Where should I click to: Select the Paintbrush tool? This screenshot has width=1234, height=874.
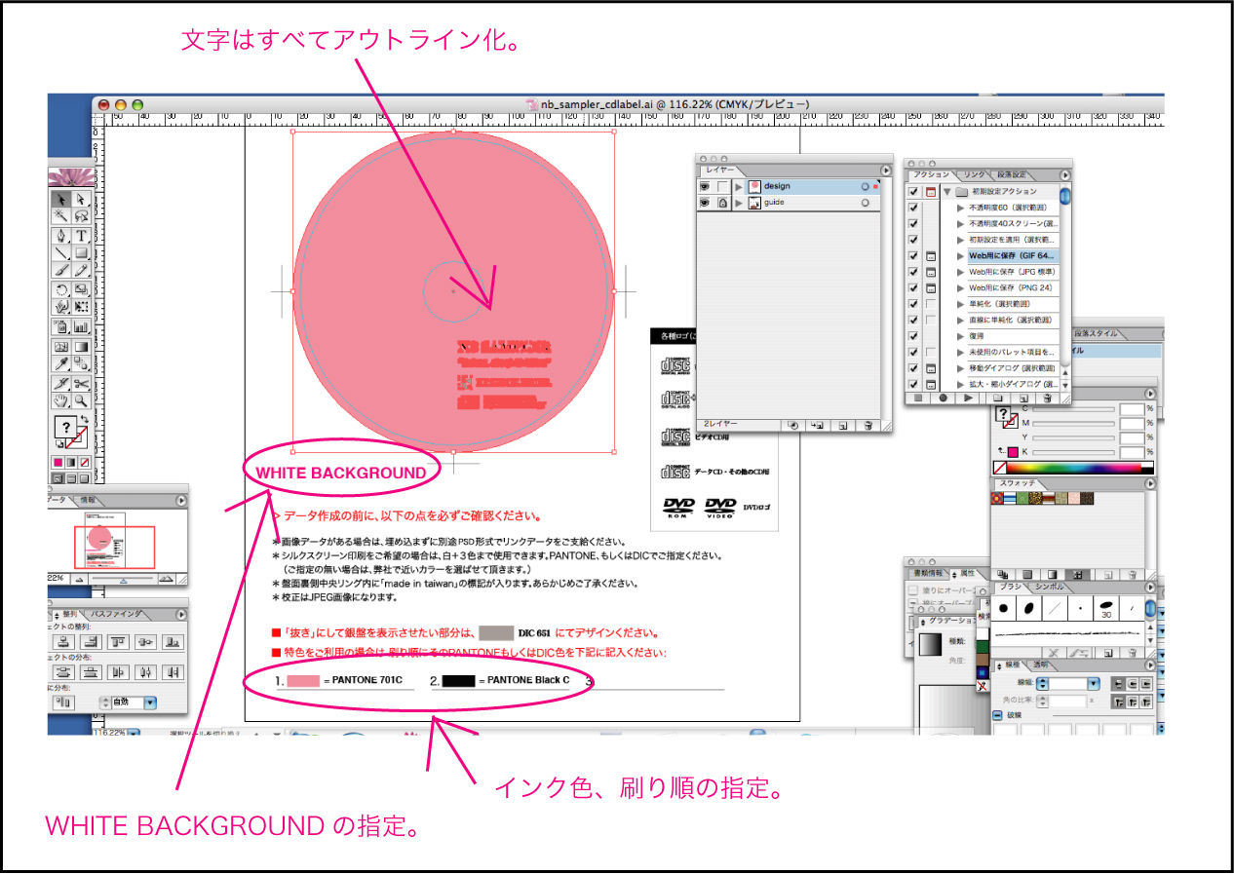click(60, 270)
